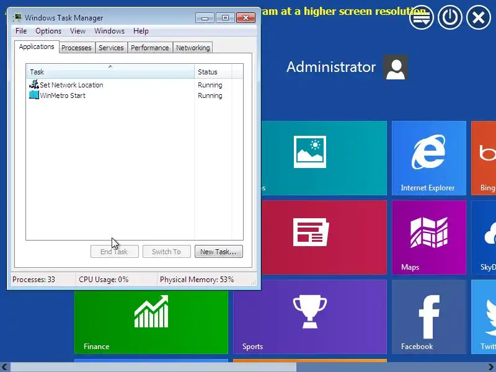
Task: Sort by the Status column header
Action: pos(213,71)
